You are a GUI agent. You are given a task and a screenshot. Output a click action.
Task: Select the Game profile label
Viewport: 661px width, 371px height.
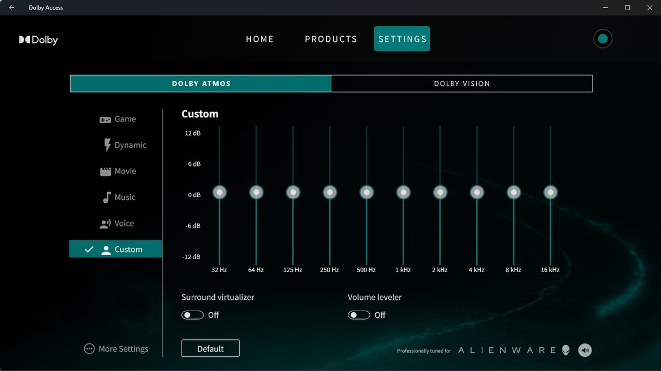pos(125,119)
